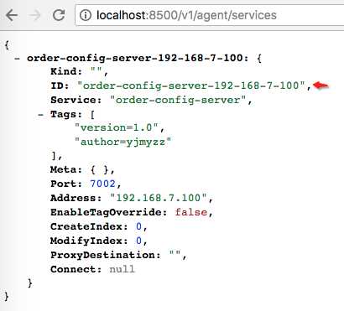Screen dimensions: 344x311
Task: Select the ID value order-config-server-192-168-7-100
Action: (x=191, y=86)
